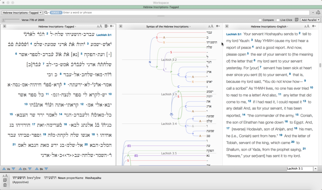Open the Hebrew Inscriptions–Tagged module dropdown
322x190 pixels.
(x=21, y=13)
